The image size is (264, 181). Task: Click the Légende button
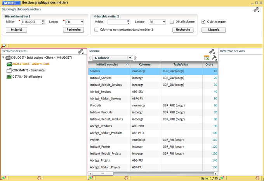(x=214, y=30)
